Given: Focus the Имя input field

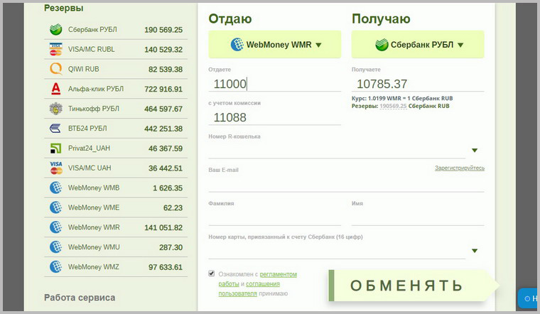Looking at the screenshot, I should click(418, 217).
